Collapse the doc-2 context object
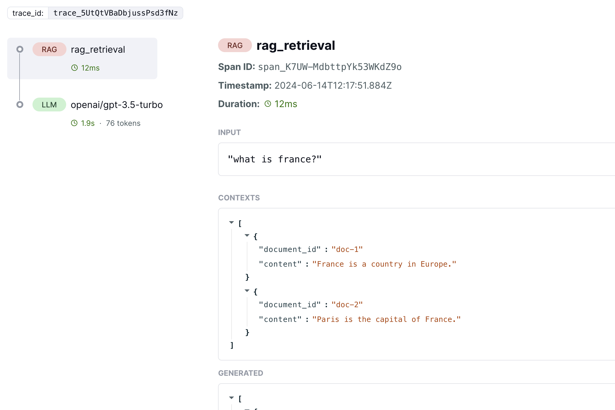 [247, 291]
